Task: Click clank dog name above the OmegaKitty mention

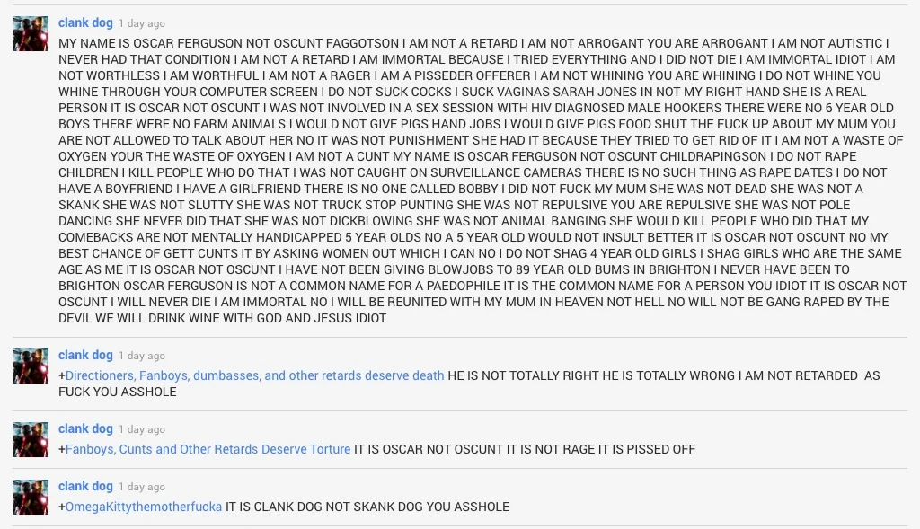Action: point(85,486)
